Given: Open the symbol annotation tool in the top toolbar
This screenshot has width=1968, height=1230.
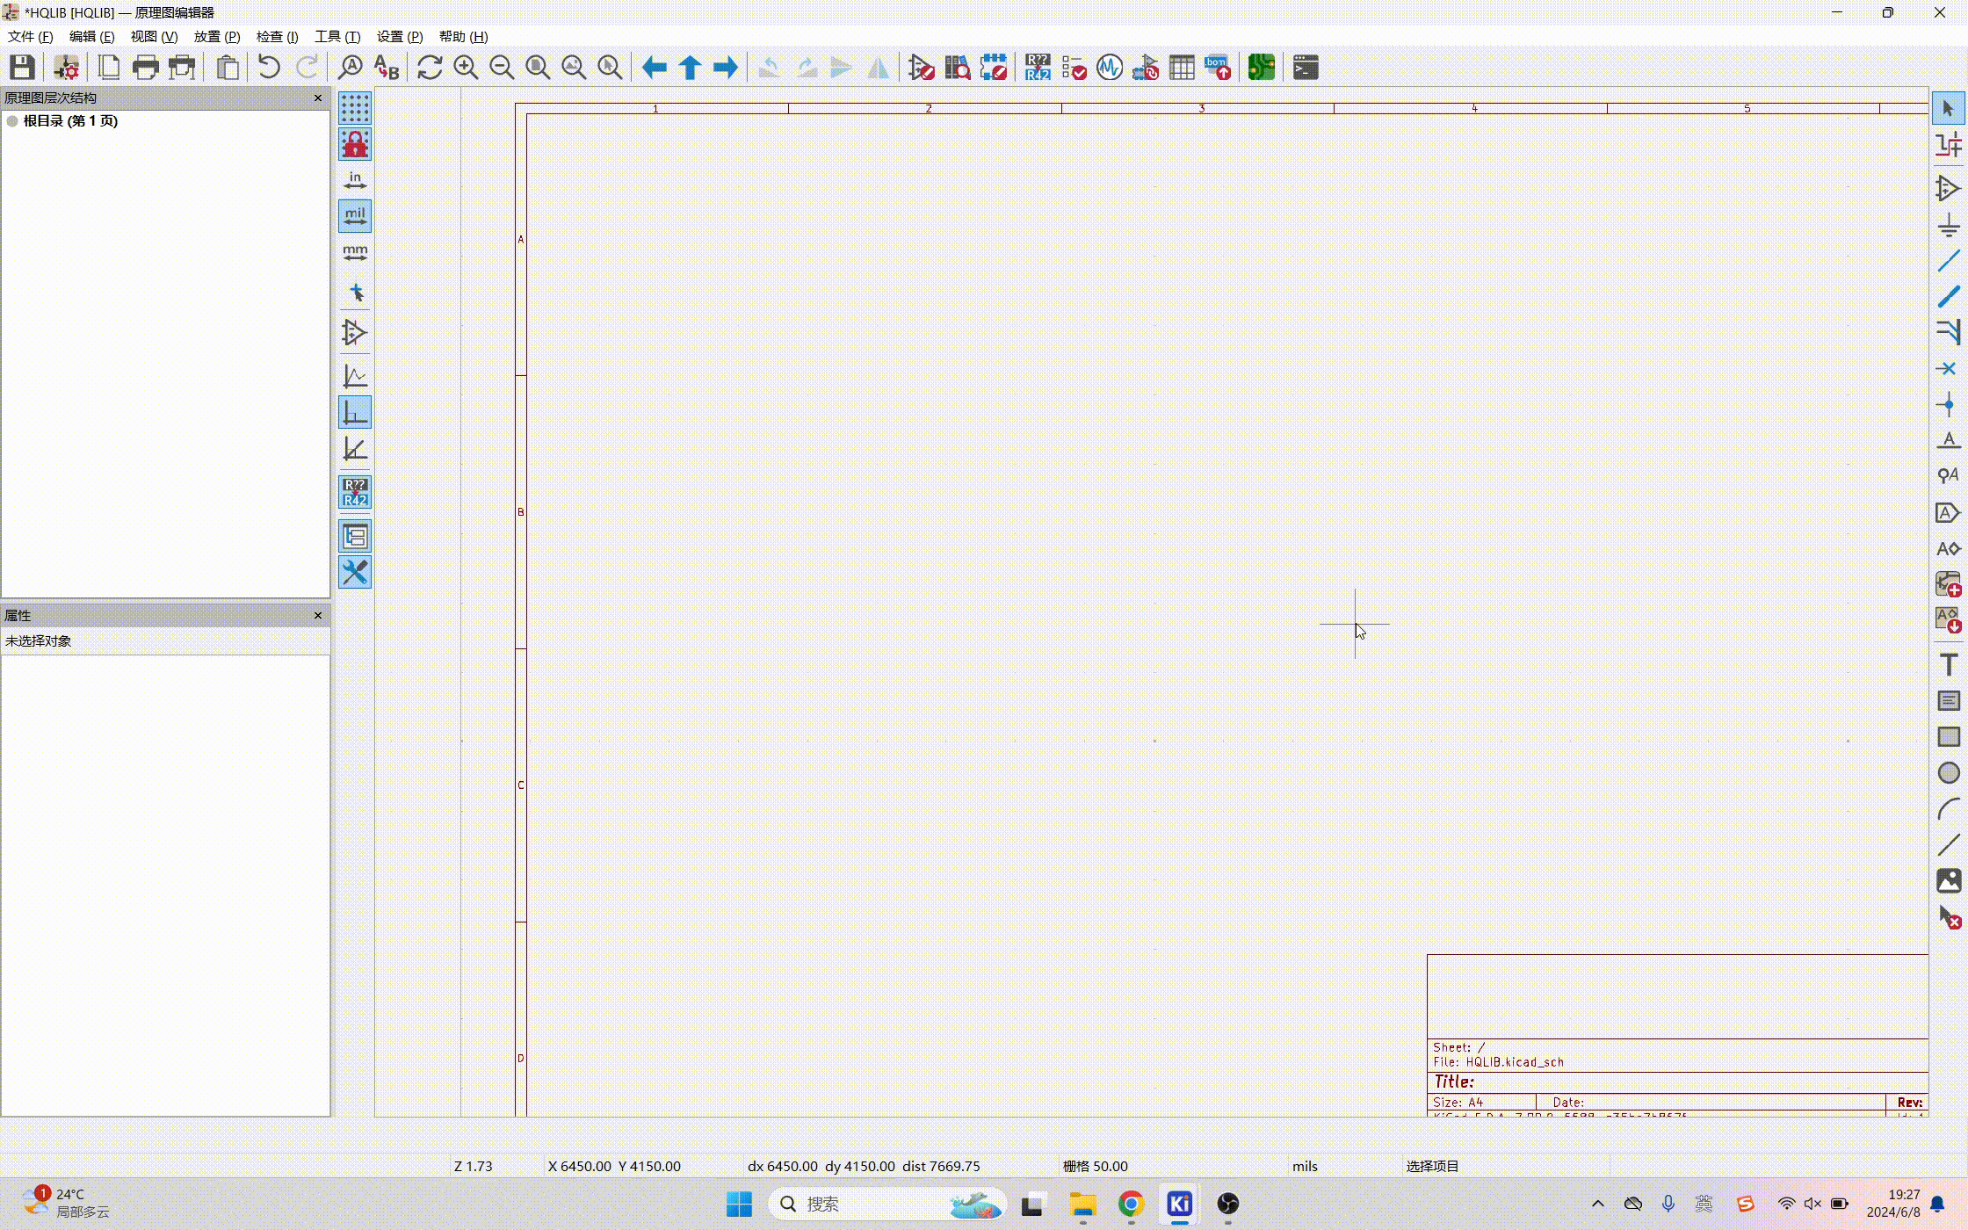Looking at the screenshot, I should point(1037,68).
